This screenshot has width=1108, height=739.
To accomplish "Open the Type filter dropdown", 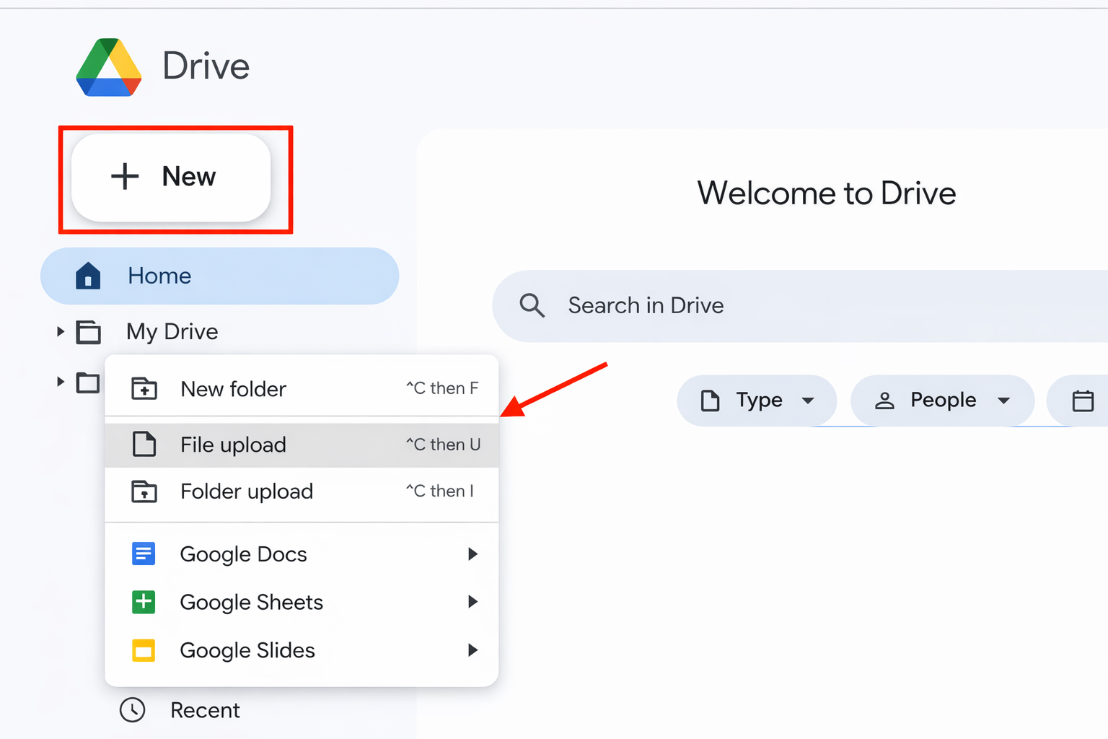I will [x=757, y=401].
